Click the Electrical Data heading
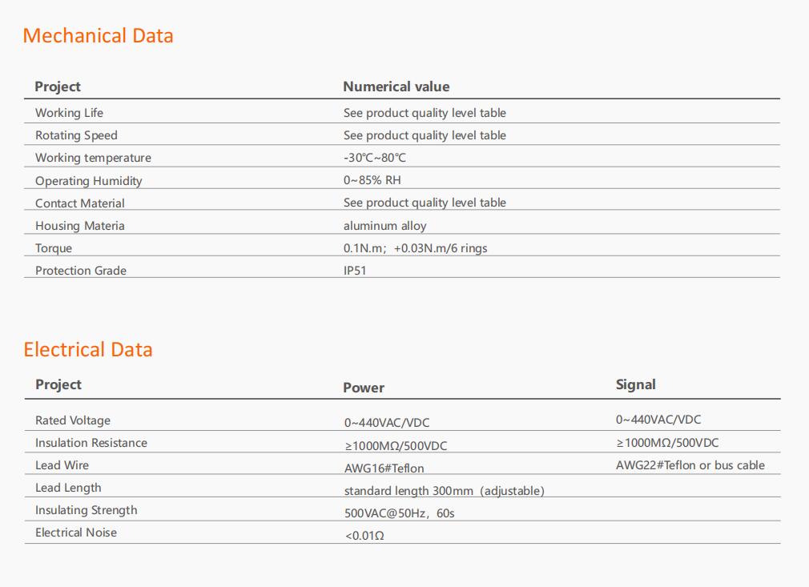 click(88, 349)
